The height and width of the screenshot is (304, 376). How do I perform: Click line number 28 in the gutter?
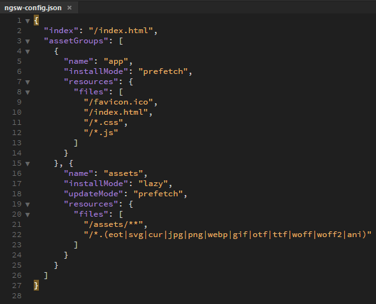17,296
